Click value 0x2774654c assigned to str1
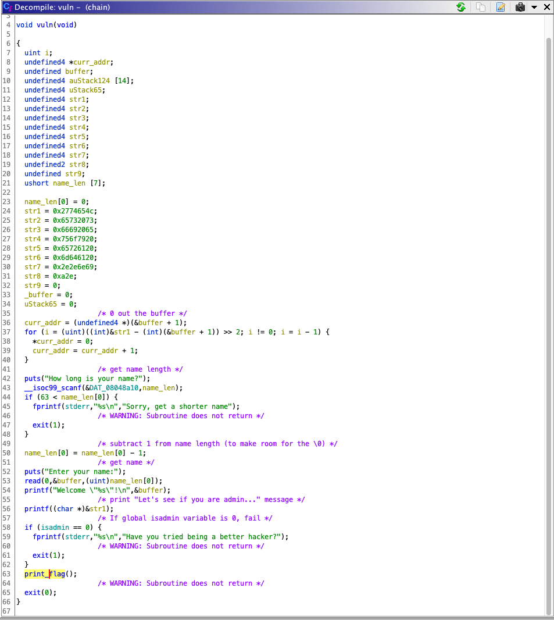Image resolution: width=554 pixels, height=620 pixels. [x=73, y=211]
